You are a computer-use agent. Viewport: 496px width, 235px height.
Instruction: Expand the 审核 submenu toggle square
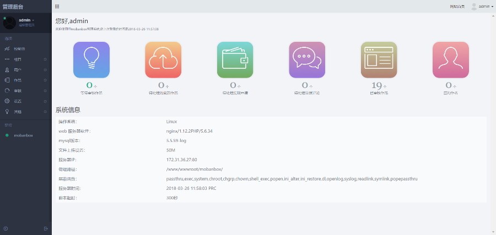(45, 91)
